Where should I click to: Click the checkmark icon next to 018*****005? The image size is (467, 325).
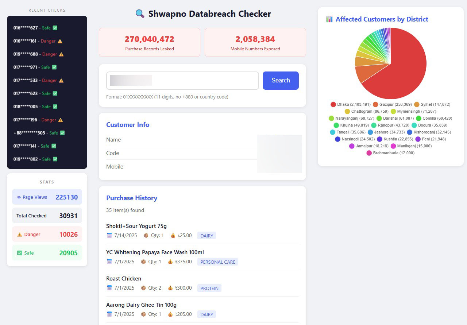point(55,107)
